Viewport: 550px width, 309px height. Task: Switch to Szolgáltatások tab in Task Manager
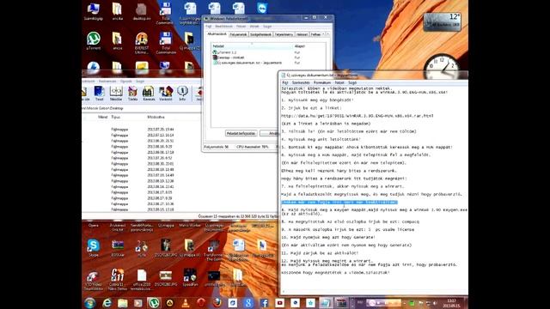[x=260, y=34]
